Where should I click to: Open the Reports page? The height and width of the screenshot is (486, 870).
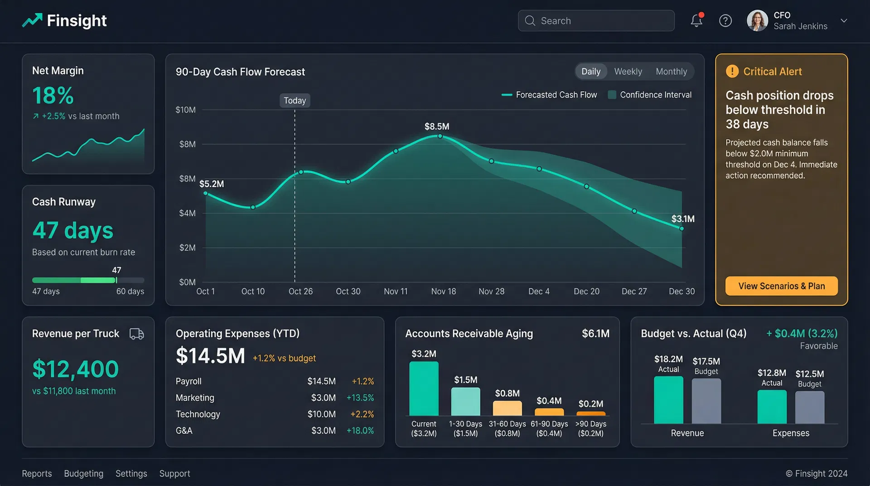37,473
